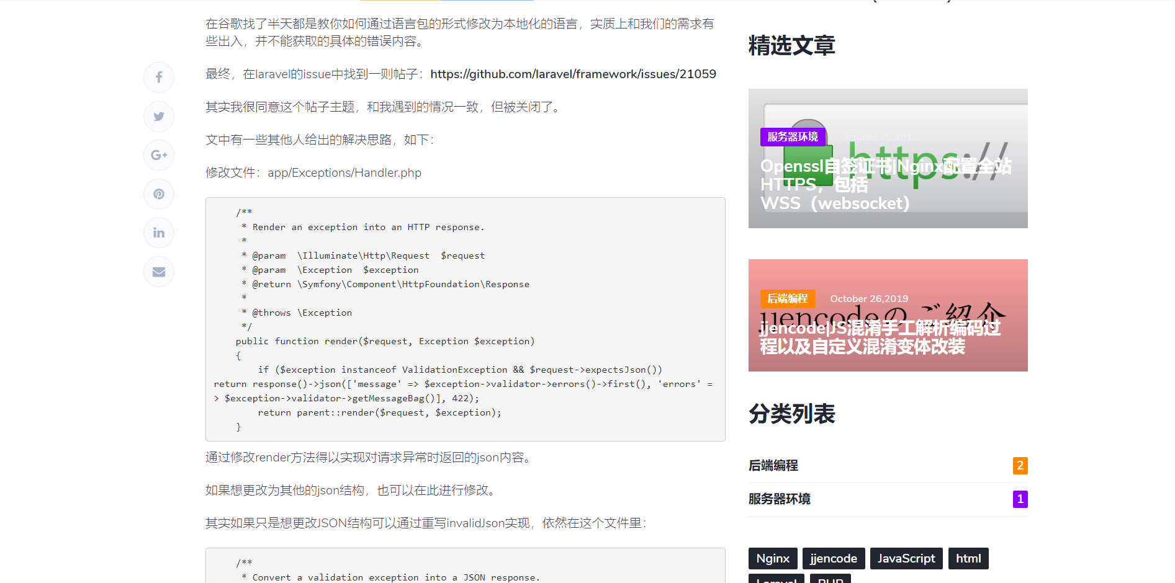Click the orange 后端编程 badge on thumbnail
The image size is (1175, 583).
(x=787, y=298)
